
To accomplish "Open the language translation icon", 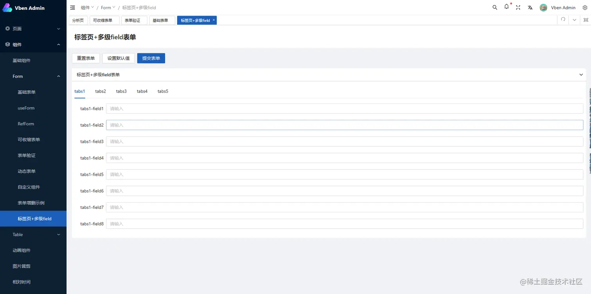I will [x=530, y=7].
